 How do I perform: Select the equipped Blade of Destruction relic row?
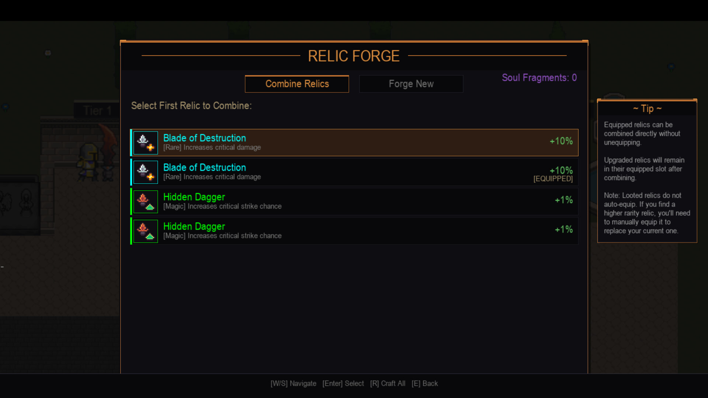tap(354, 172)
